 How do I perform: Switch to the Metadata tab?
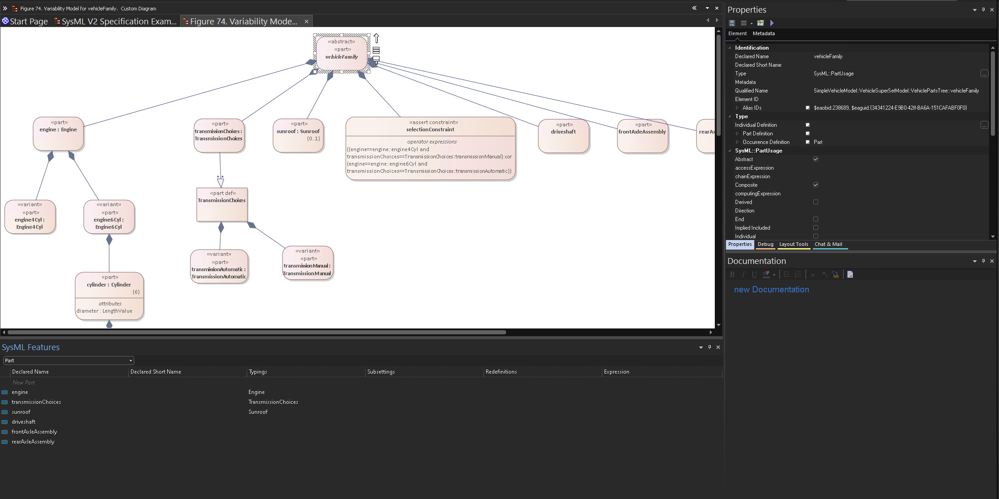click(764, 33)
